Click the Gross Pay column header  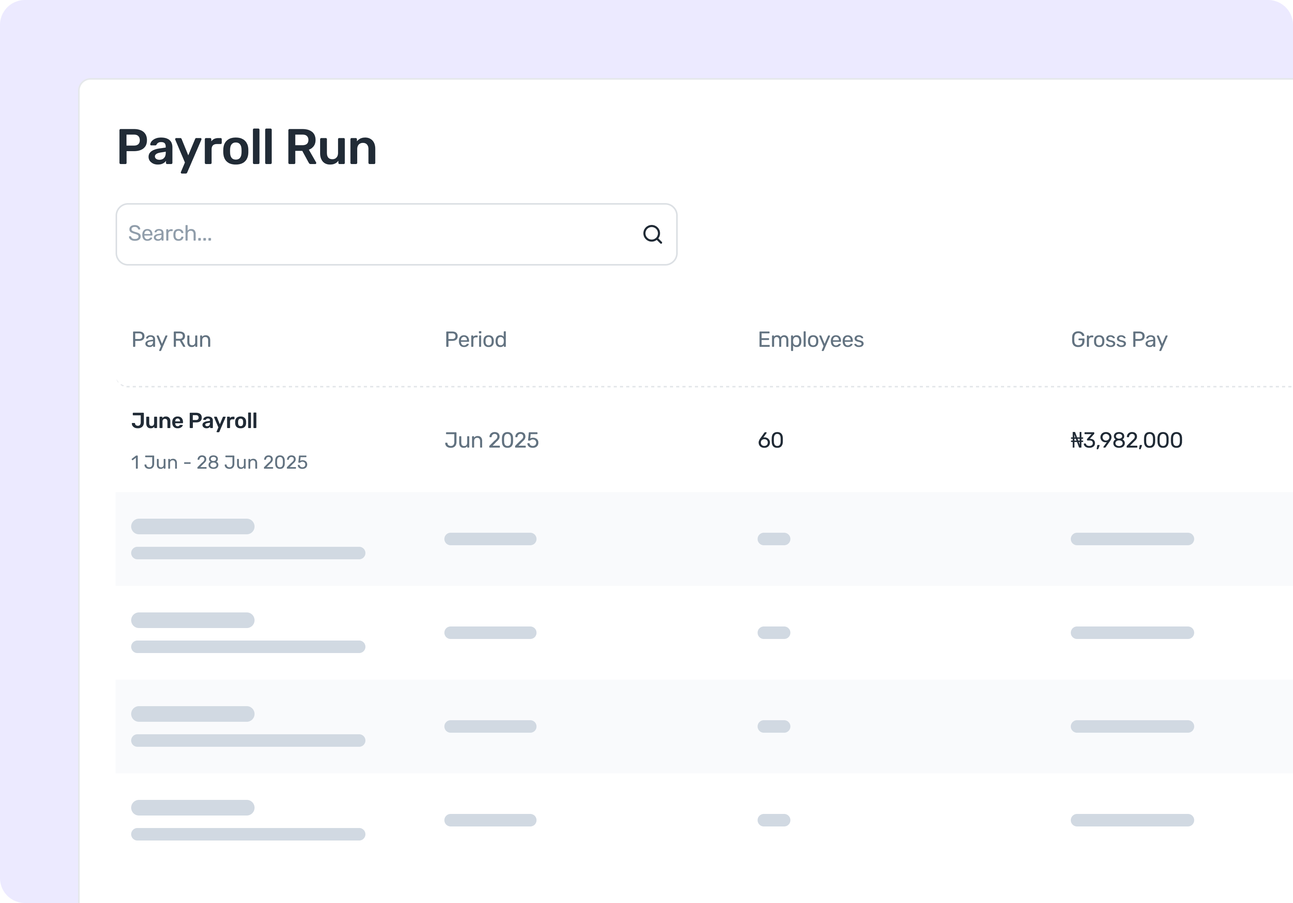pos(1118,340)
